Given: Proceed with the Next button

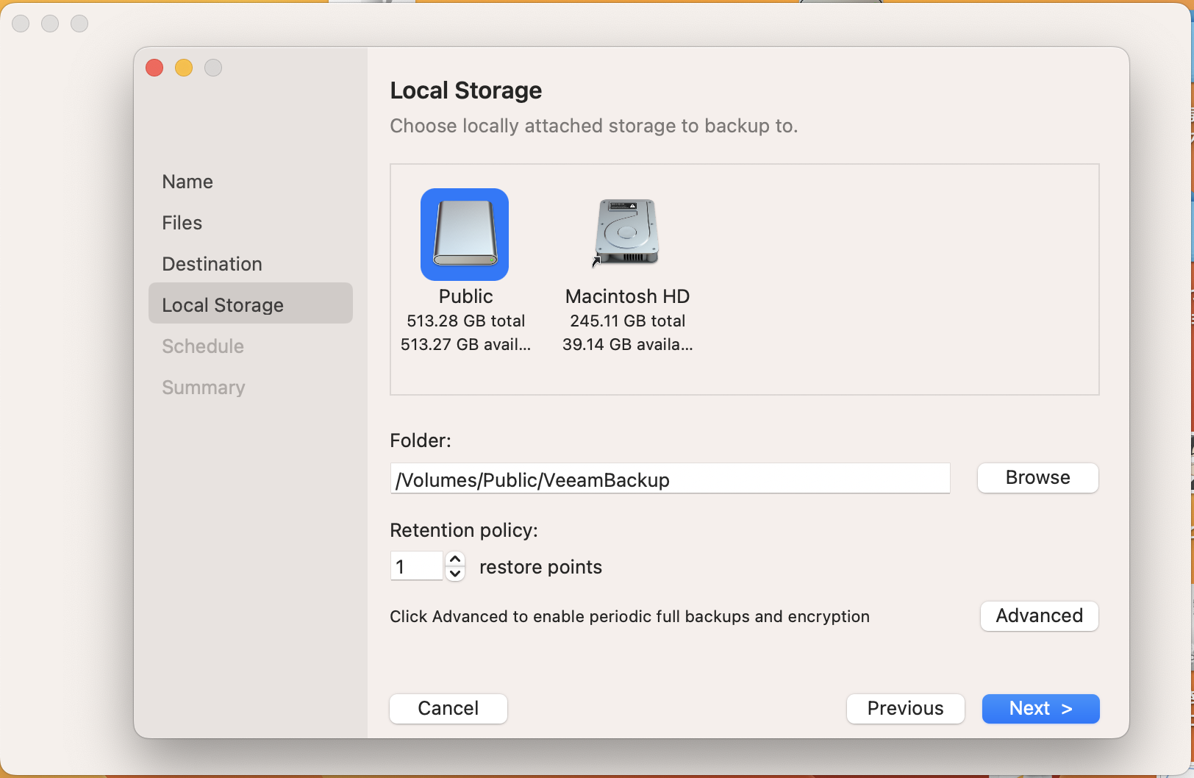Looking at the screenshot, I should pyautogui.click(x=1040, y=709).
